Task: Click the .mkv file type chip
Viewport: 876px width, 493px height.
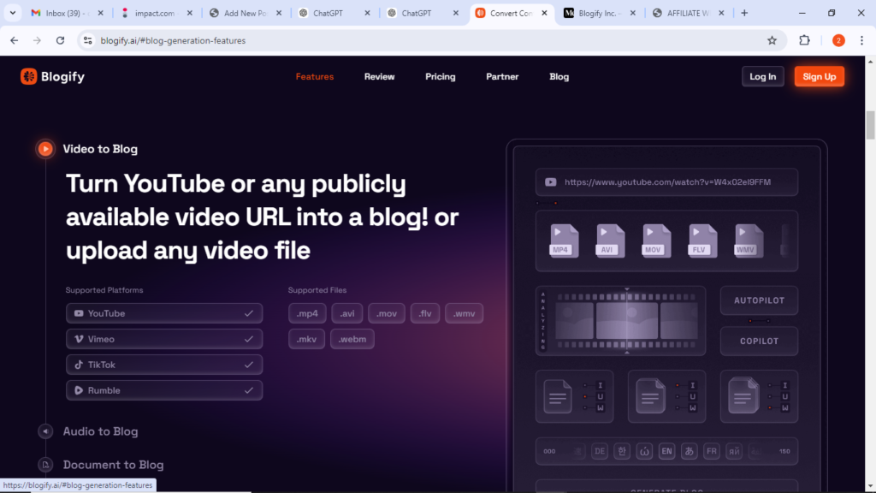Action: coord(307,339)
